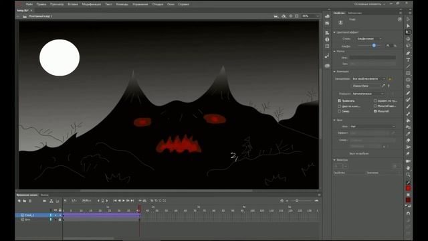Open the Файл menu
The image size is (428, 241).
click(x=29, y=5)
